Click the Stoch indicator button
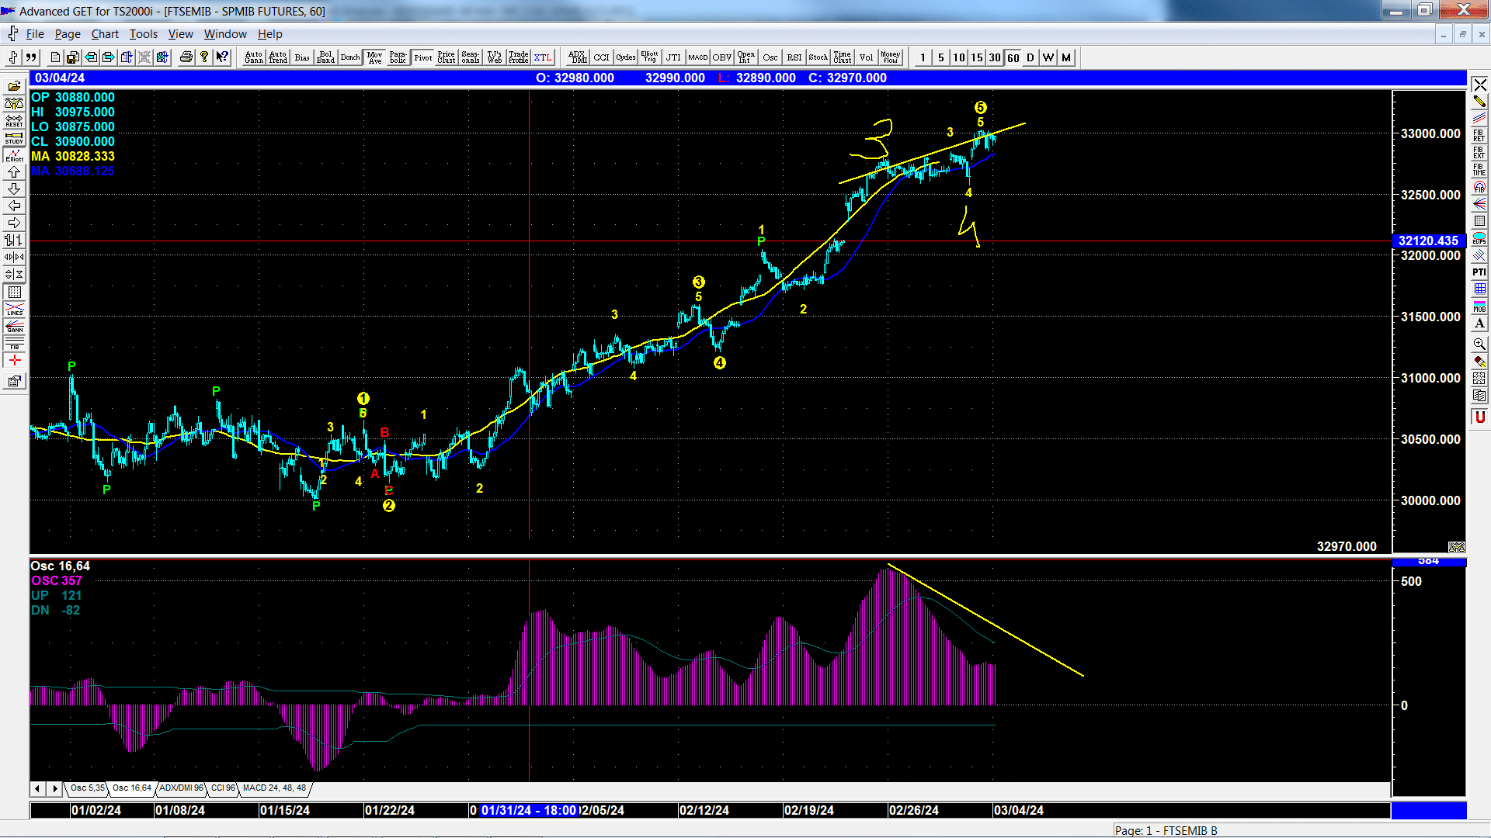This screenshot has height=838, width=1491. click(x=818, y=57)
